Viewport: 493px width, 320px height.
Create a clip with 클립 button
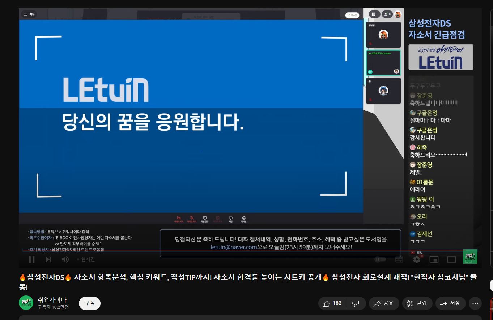tap(417, 303)
